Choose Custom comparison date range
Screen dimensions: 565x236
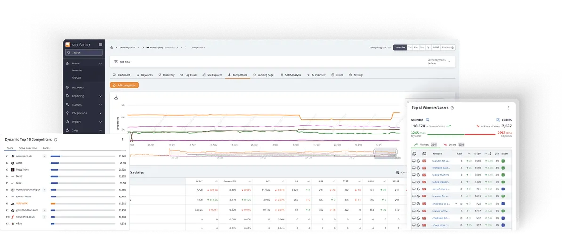448,47
